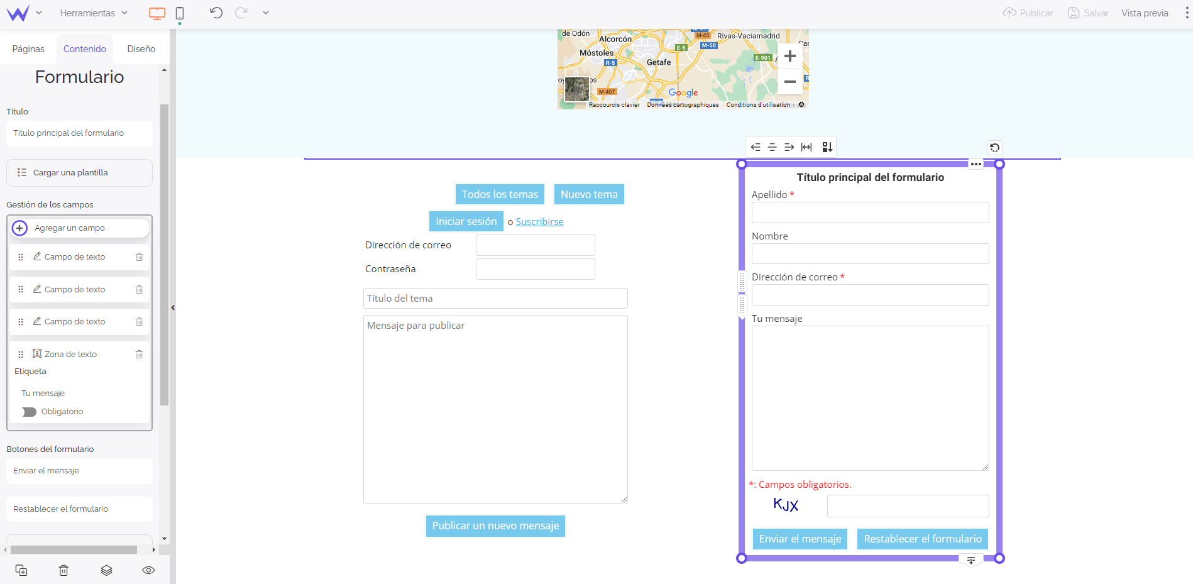The width and height of the screenshot is (1193, 584).
Task: Align form block to the left
Action: point(756,147)
